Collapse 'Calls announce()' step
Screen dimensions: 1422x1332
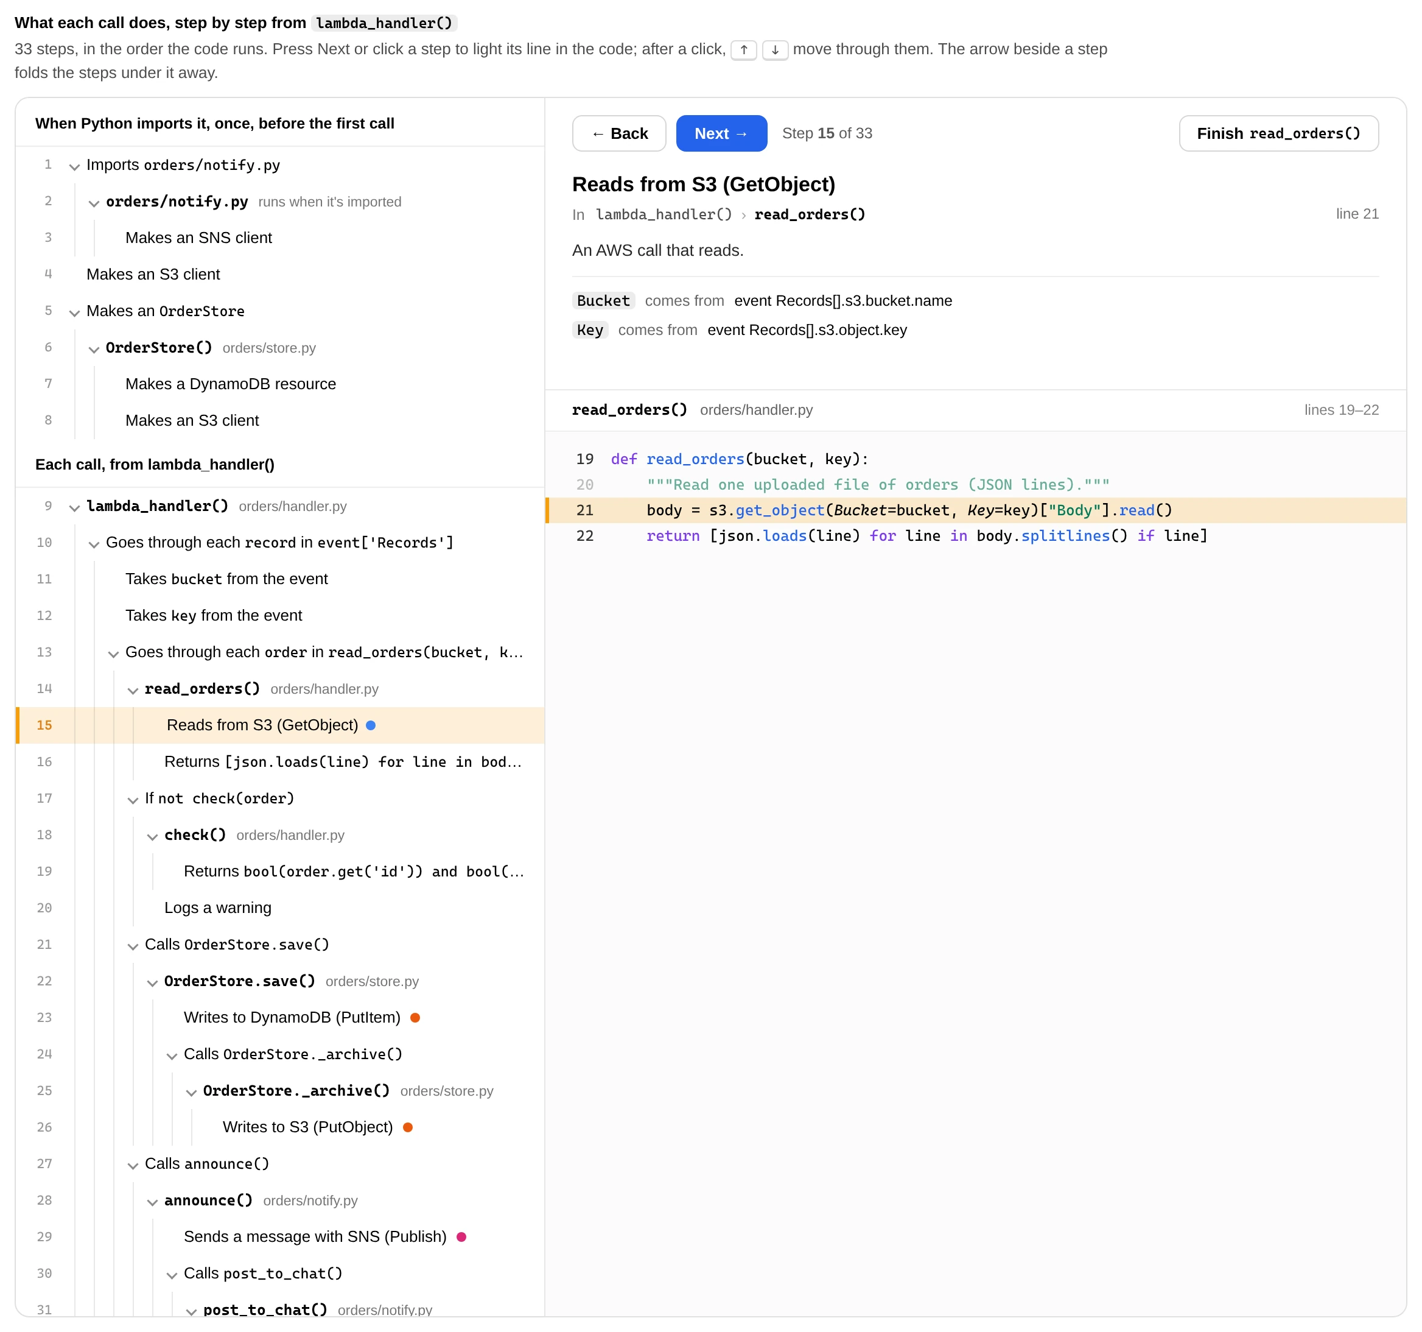point(132,1165)
